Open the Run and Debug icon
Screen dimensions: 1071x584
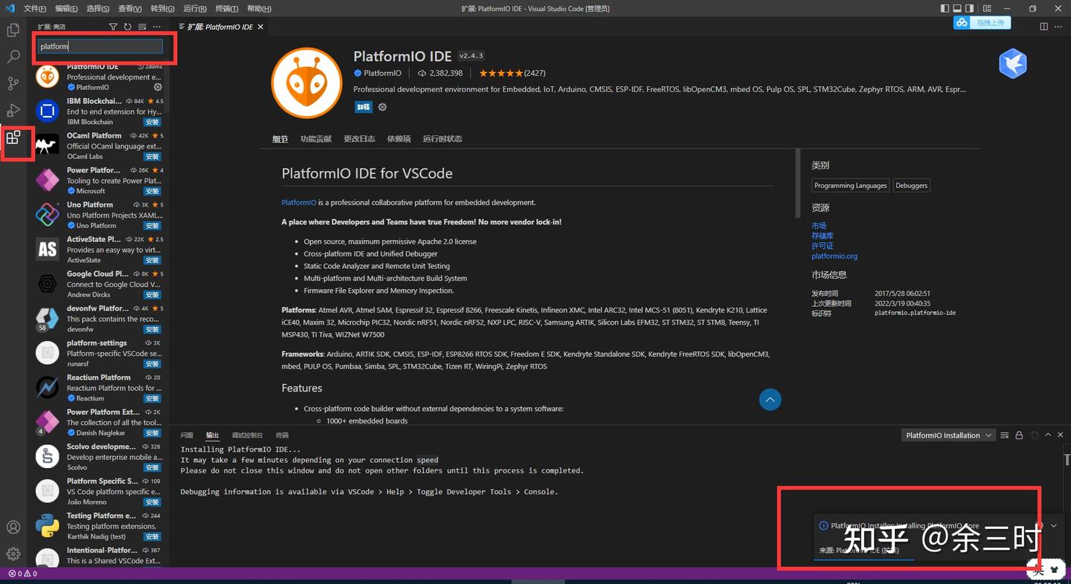tap(13, 111)
